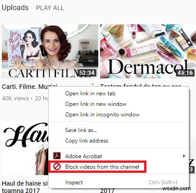This screenshot has width=196, height=193.
Task: Click the PLAY ALL button
Action: 50,8
